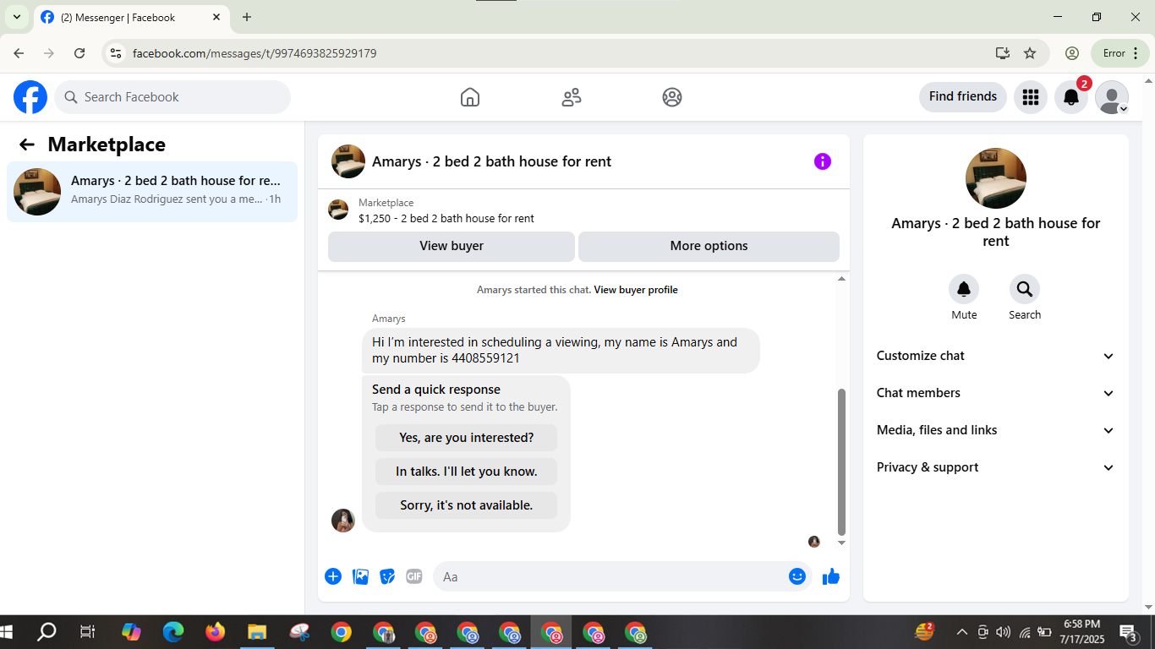Click the Marketplace listing thumbnail beside $1,250

click(x=338, y=210)
